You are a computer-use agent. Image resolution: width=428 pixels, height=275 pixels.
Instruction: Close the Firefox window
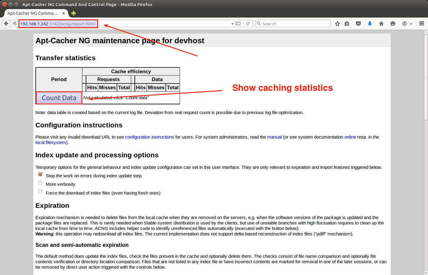(5, 4)
